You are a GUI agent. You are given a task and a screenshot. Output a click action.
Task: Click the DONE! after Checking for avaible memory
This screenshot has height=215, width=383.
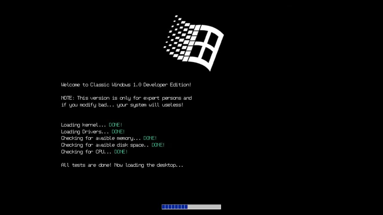(150, 138)
